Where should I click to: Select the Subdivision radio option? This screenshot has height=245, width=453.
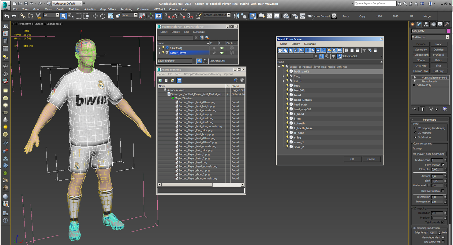click(x=415, y=138)
